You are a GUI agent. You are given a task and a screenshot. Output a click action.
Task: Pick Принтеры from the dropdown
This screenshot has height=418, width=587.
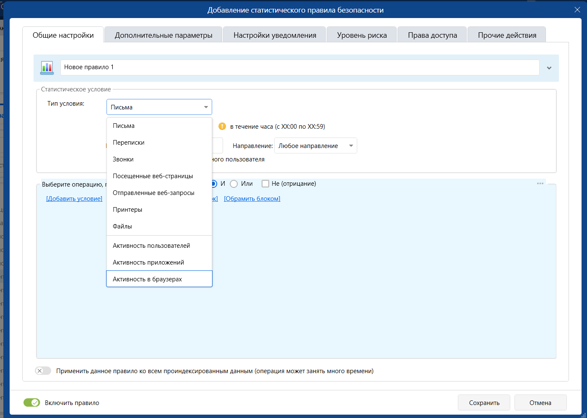point(159,210)
